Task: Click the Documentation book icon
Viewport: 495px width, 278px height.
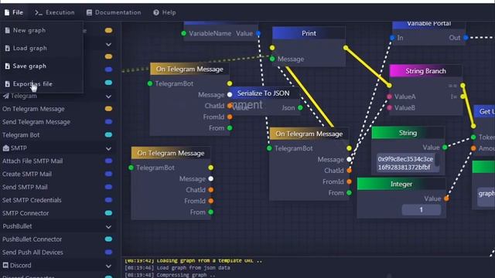Action: coord(90,12)
